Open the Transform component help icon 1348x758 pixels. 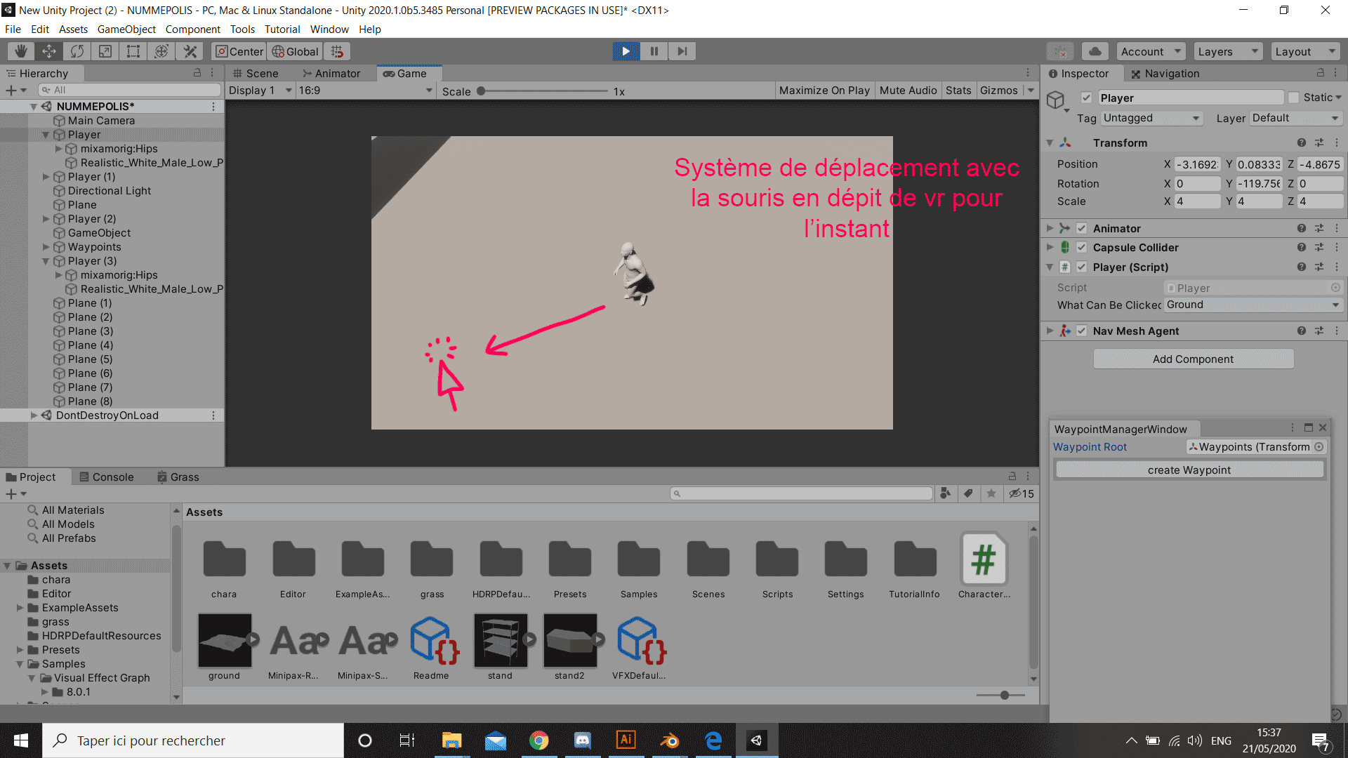click(x=1301, y=142)
